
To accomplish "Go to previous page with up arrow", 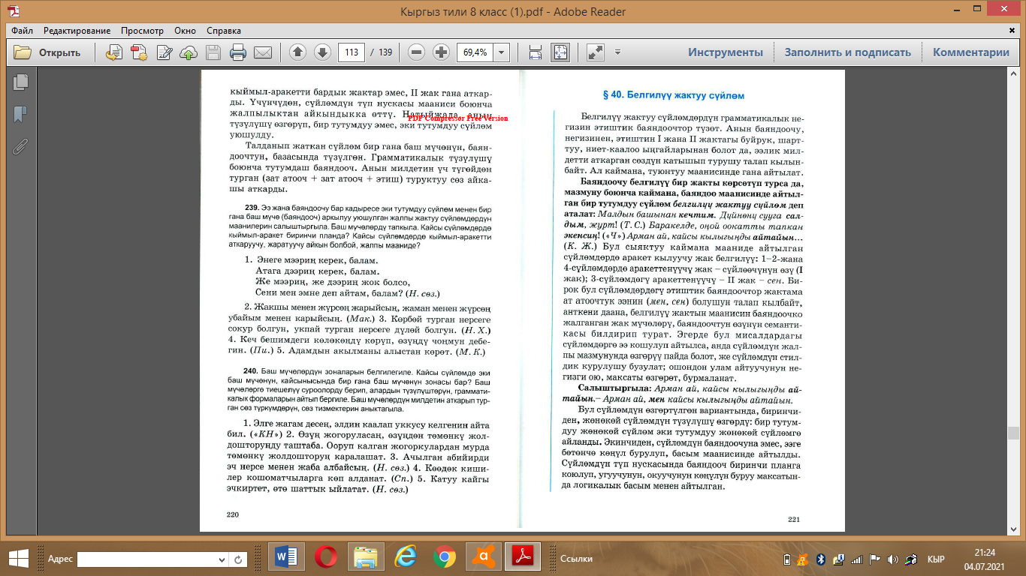I will tap(297, 52).
